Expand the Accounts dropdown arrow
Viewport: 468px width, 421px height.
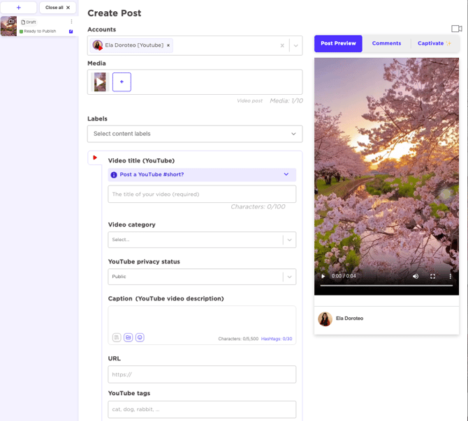[295, 45]
